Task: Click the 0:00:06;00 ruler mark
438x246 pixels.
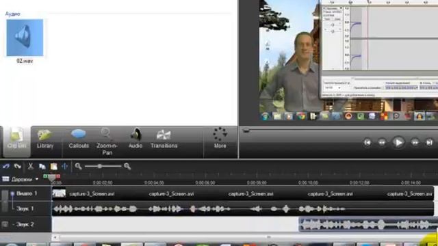Action: [x=205, y=182]
